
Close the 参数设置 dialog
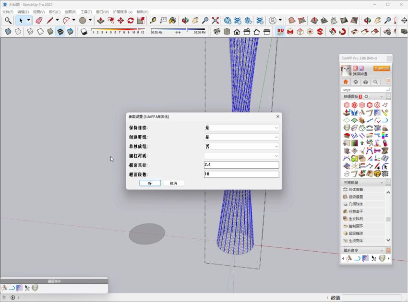click(278, 116)
